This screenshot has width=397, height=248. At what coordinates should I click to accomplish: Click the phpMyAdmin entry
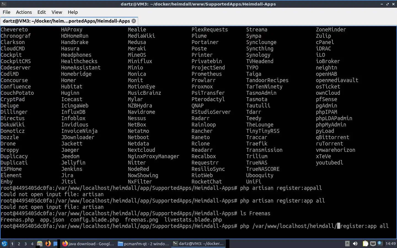click(331, 125)
